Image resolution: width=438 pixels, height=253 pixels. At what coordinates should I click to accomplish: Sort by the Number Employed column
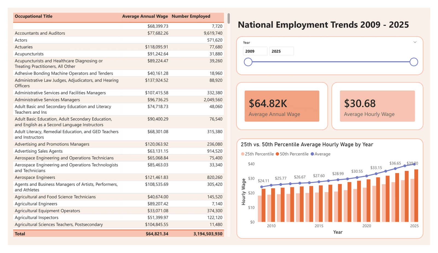(x=191, y=16)
